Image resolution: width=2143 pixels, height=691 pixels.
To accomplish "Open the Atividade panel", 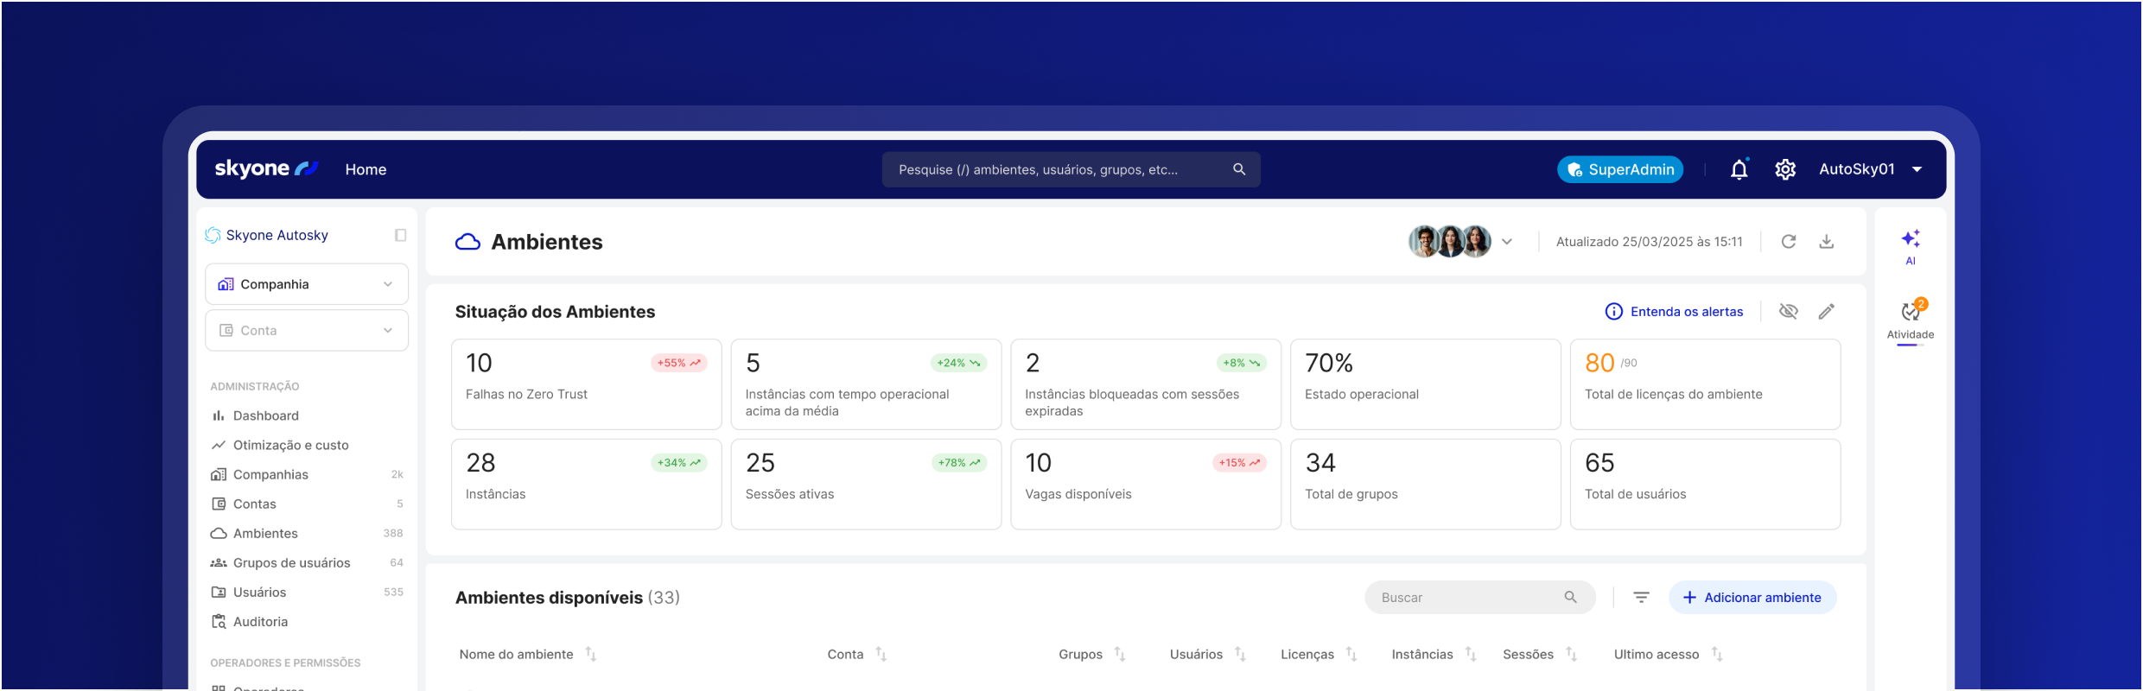I will pyautogui.click(x=1910, y=320).
